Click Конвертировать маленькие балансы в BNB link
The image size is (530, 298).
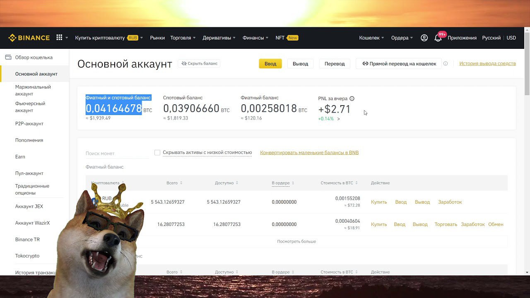coord(309,153)
